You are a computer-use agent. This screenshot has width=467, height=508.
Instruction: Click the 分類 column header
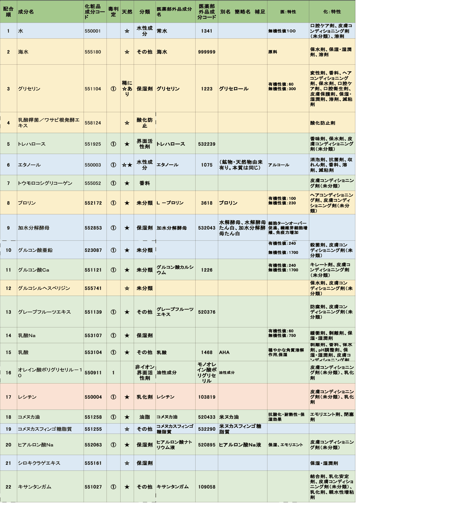(x=145, y=12)
